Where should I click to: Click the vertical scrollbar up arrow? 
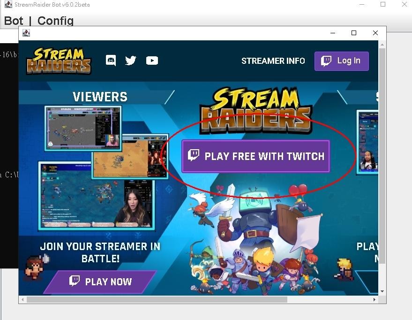click(x=382, y=45)
